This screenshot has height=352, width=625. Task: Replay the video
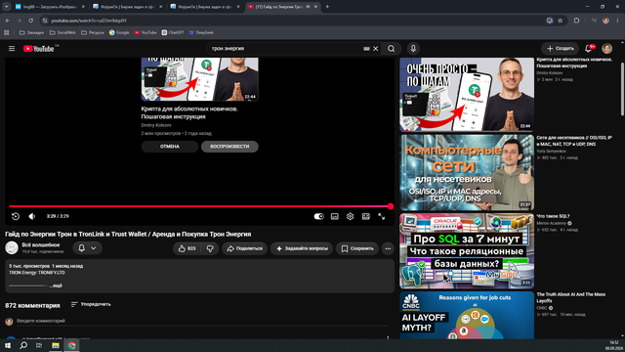16,216
